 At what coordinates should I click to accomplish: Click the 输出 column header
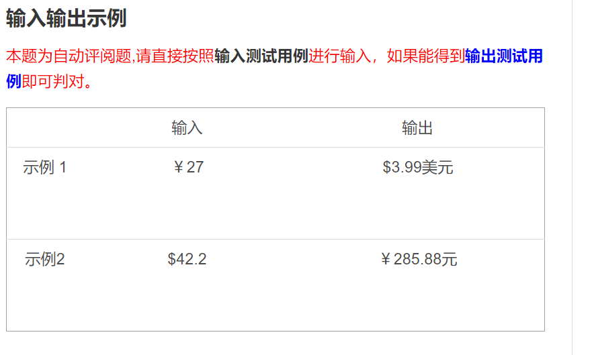417,128
